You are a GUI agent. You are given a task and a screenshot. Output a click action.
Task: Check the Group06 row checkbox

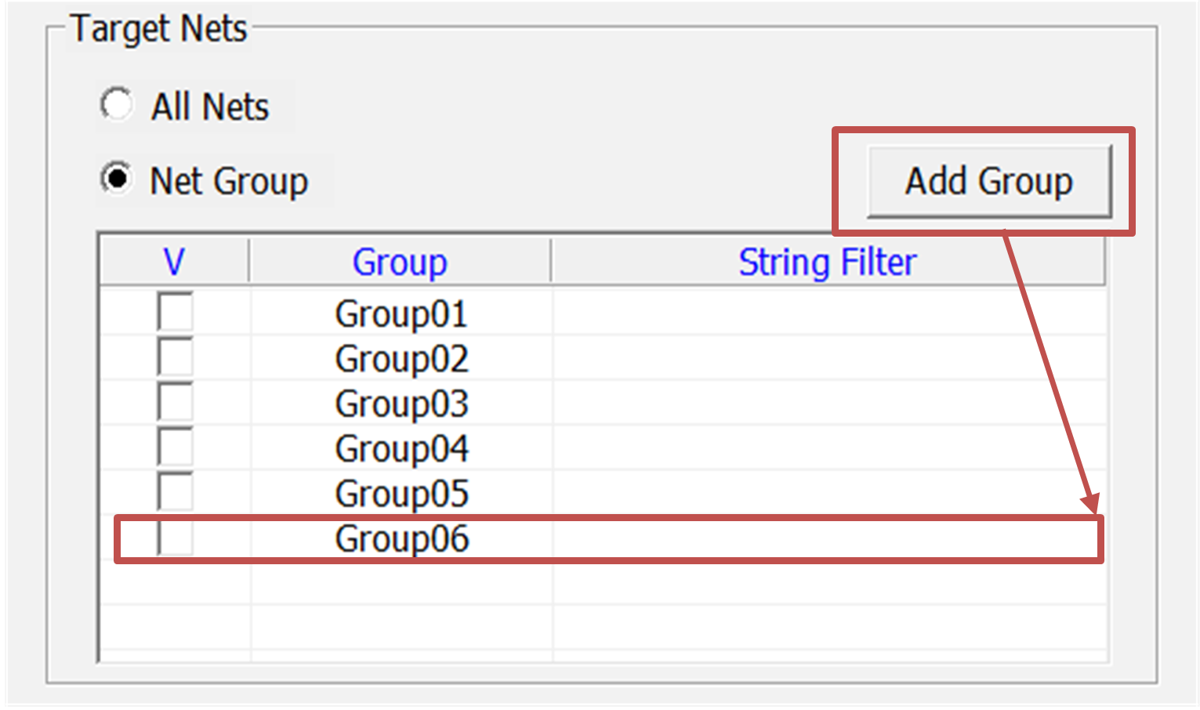(x=175, y=538)
